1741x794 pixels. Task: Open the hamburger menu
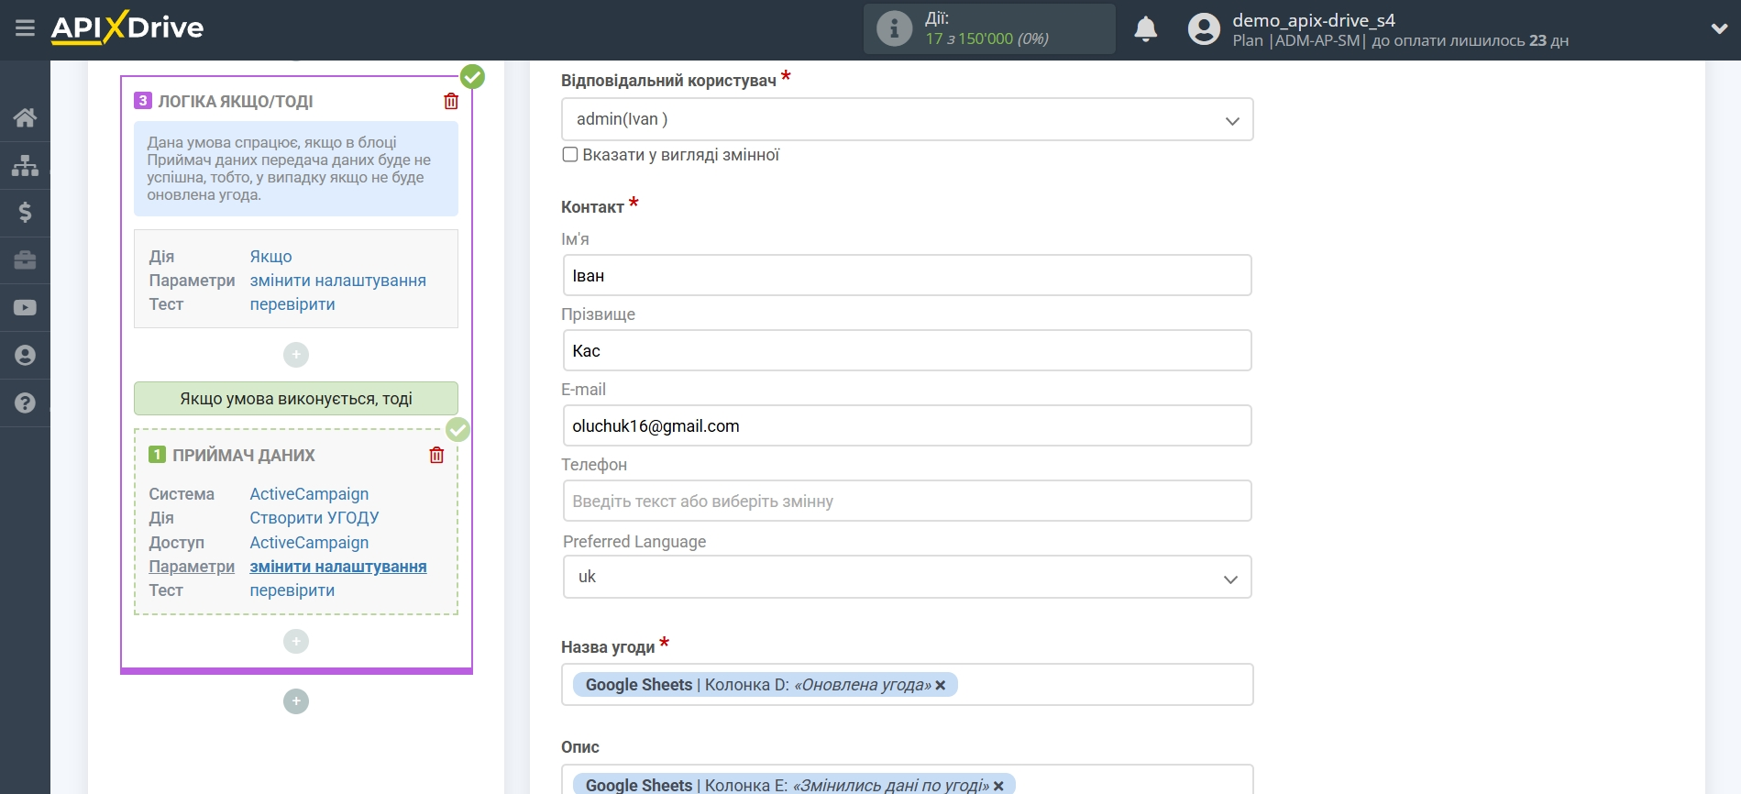pyautogui.click(x=25, y=28)
